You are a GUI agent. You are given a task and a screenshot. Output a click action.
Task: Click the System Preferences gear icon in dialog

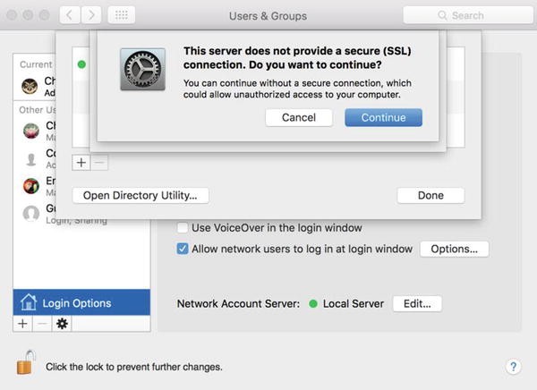pyautogui.click(x=143, y=69)
